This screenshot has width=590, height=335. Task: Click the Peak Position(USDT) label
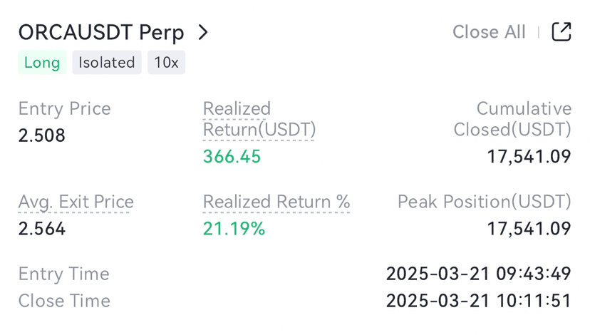click(485, 202)
